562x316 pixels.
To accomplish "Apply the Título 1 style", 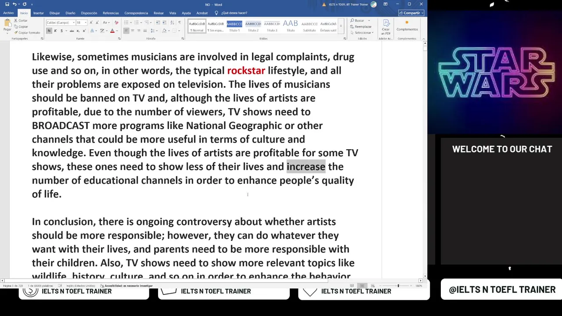I will point(234,26).
